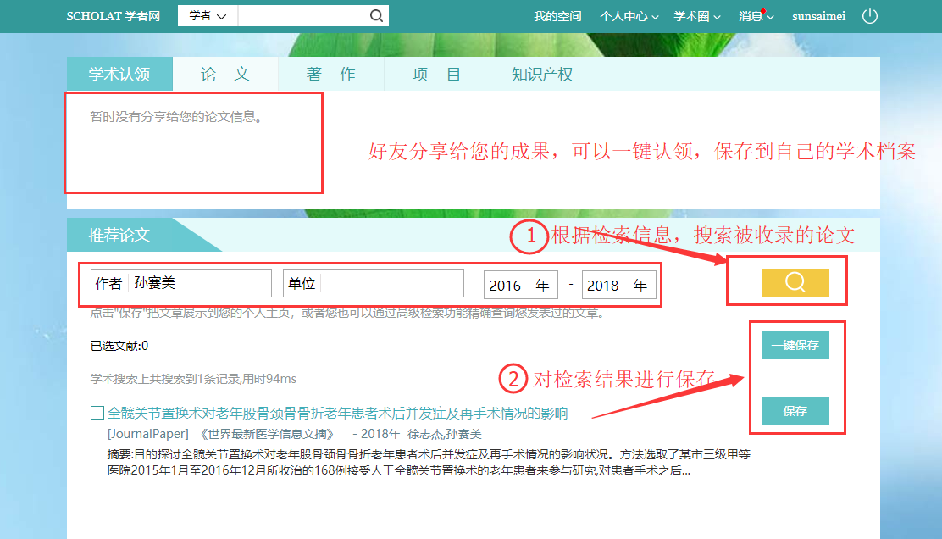Open the 学术圈 dropdown menu
942x539 pixels.
tap(696, 16)
